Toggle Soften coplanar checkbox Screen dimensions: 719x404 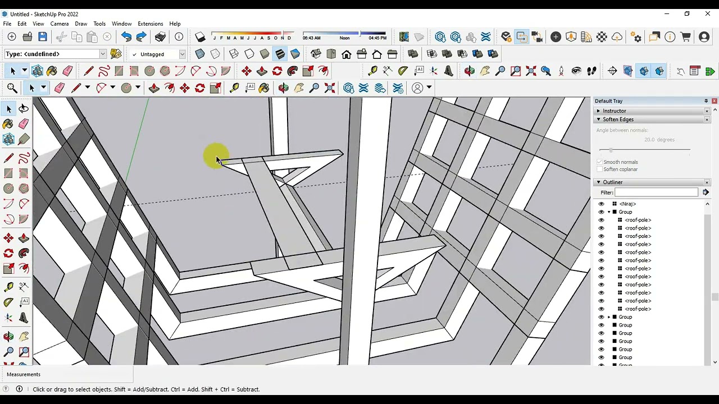599,169
